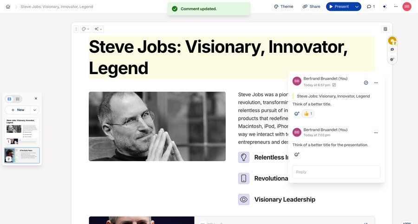Open the card style palette dropdown
Viewport: 418px width, 224px height.
coord(85,29)
